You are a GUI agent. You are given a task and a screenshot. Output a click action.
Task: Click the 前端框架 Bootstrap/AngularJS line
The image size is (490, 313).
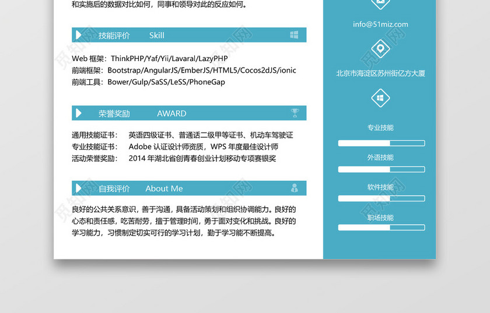tap(184, 70)
